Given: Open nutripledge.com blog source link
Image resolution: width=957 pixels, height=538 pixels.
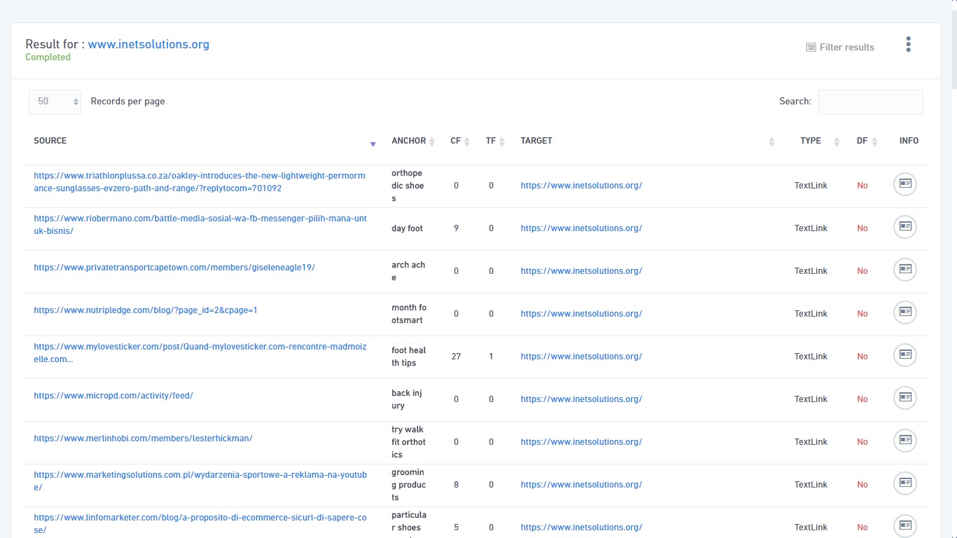Looking at the screenshot, I should [x=146, y=310].
